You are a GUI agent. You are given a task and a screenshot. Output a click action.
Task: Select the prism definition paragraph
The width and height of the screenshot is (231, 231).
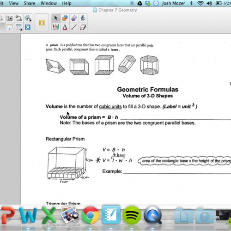tap(100, 47)
